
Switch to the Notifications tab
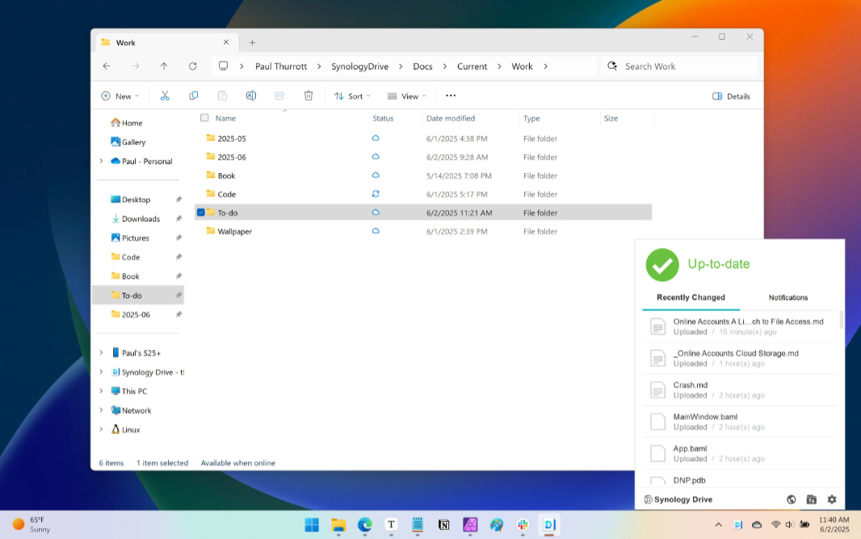pyautogui.click(x=787, y=297)
